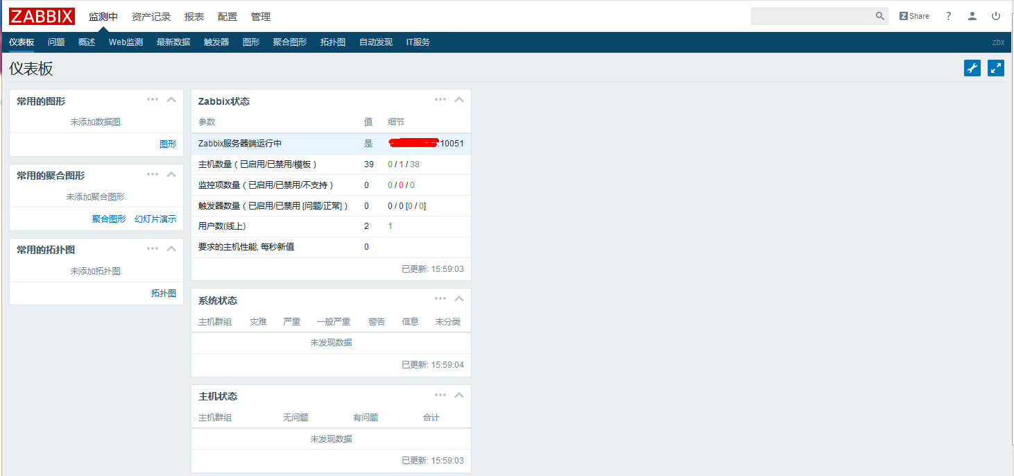Image resolution: width=1014 pixels, height=476 pixels.
Task: Open the 报表 top menu
Action: (x=194, y=17)
